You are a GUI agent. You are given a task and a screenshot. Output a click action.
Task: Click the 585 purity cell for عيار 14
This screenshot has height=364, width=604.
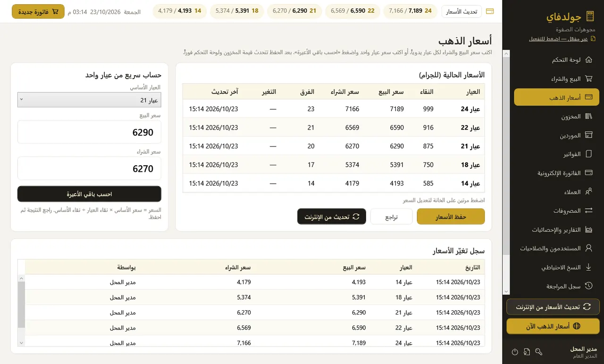428,183
